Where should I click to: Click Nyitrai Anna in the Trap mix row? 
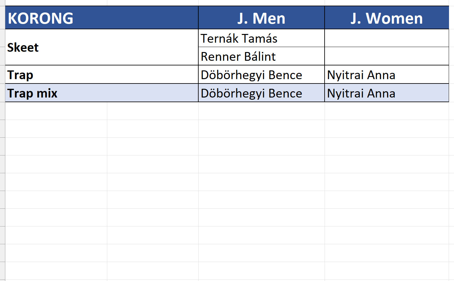387,93
